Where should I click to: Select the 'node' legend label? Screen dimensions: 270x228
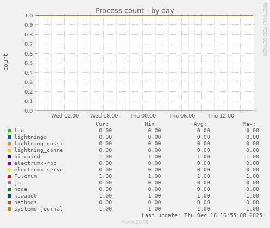pyautogui.click(x=21, y=189)
